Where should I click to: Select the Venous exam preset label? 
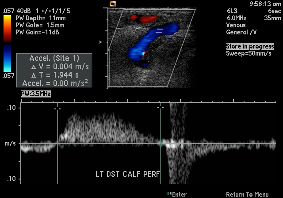pos(236,26)
